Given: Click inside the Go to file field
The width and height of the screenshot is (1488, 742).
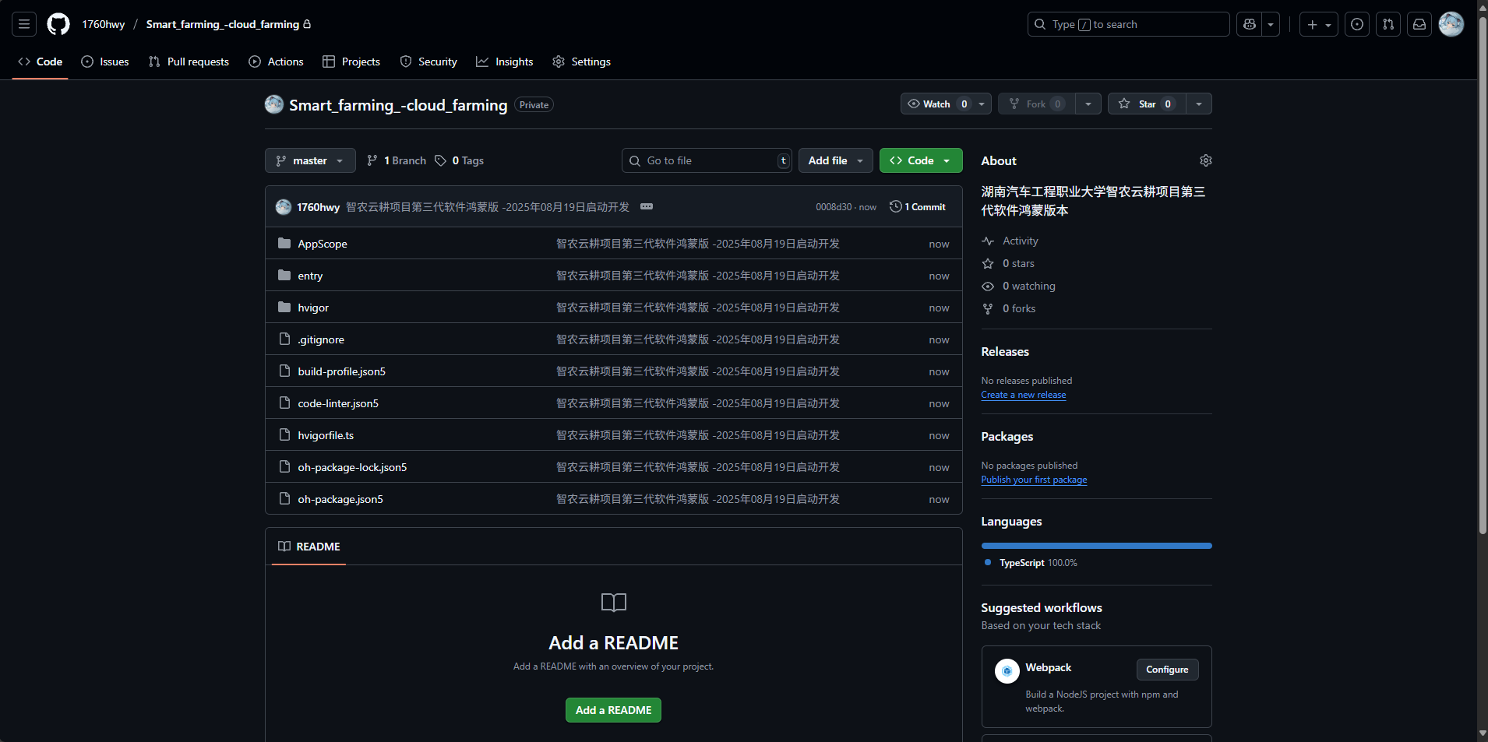Looking at the screenshot, I should click(701, 160).
